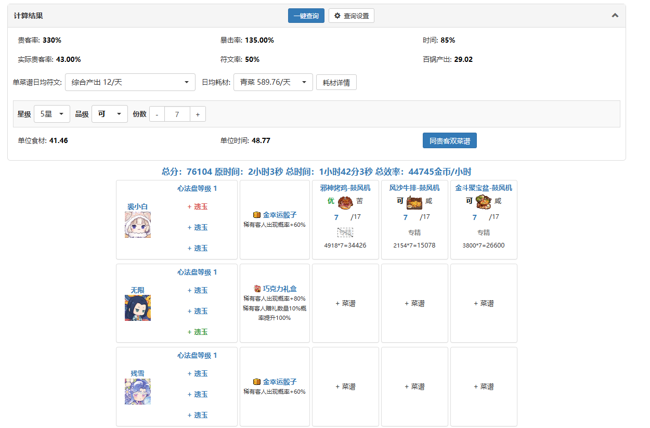Add second 菜谱 slot for 残雪
The height and width of the screenshot is (428, 650).
click(414, 386)
